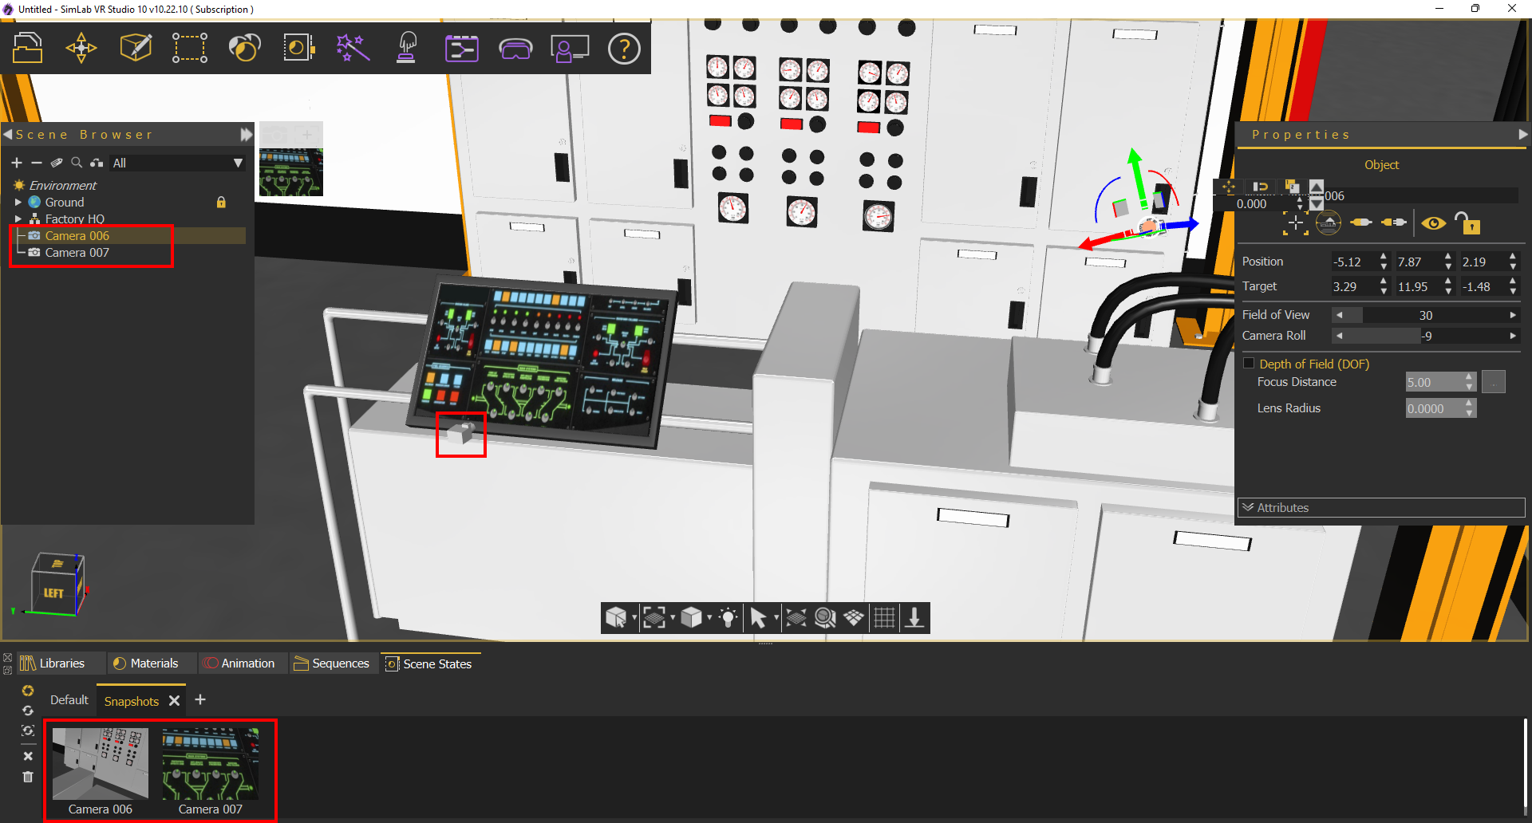
Task: Click the magnifier object inspect viewport icon
Action: pyautogui.click(x=825, y=618)
